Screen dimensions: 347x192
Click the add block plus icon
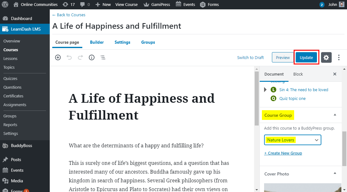[x=58, y=57]
